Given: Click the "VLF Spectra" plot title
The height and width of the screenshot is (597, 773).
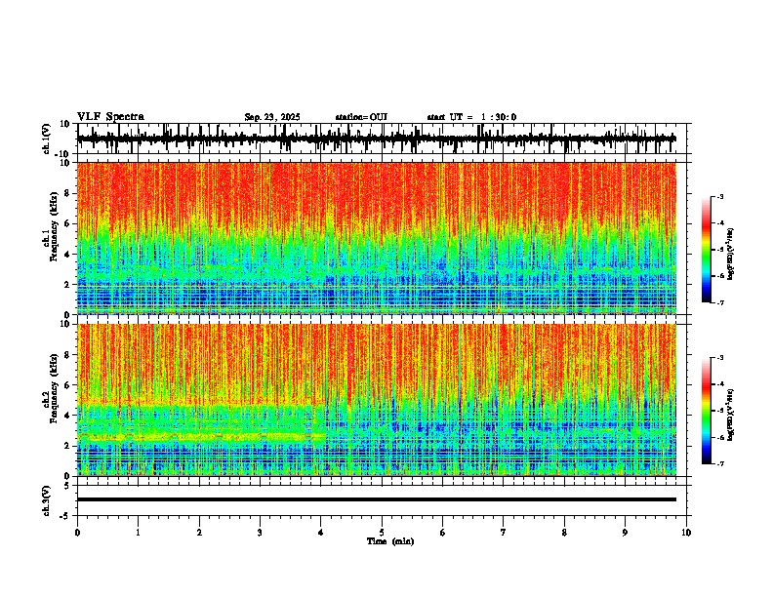Looking at the screenshot, I should click(x=110, y=117).
